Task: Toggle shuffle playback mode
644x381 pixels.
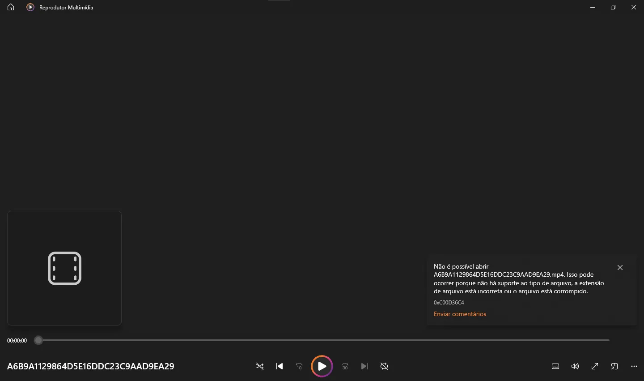Action: [x=260, y=366]
